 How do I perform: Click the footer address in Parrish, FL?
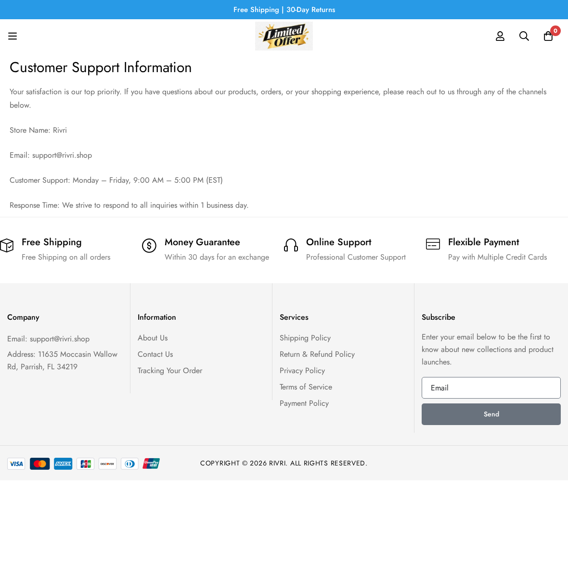coord(63,361)
